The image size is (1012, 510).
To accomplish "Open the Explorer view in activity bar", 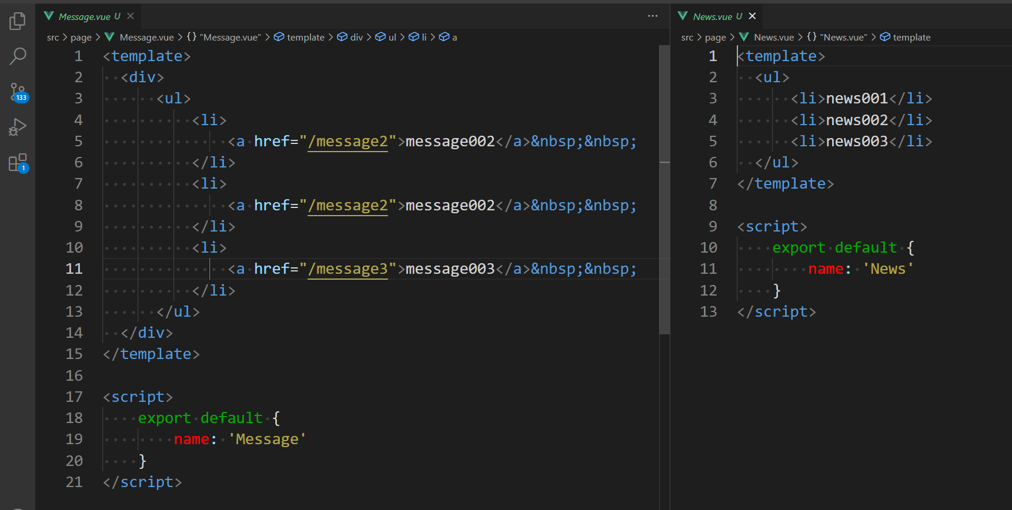I will click(18, 21).
